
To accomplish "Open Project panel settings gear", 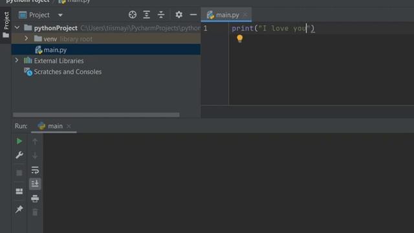I will click(x=179, y=15).
